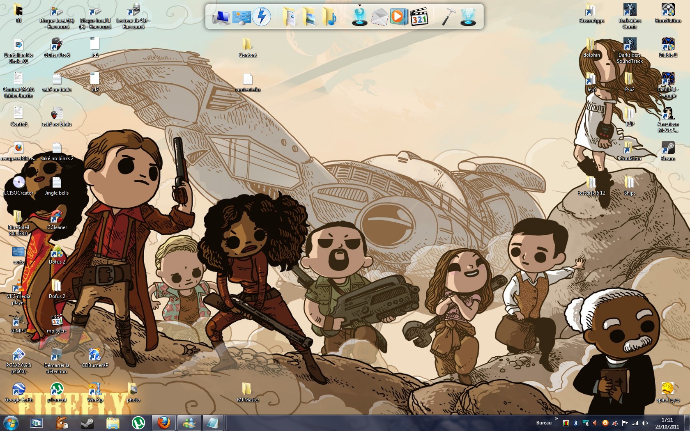690x431 pixels.
Task: Open the spiral_eyes image file
Action: [668, 392]
